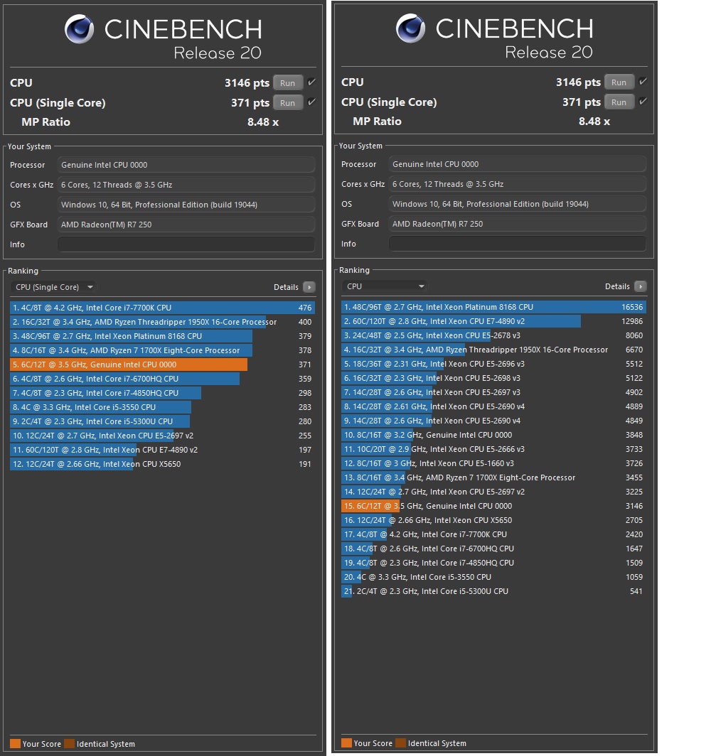This screenshot has height=756, width=711.
Task: Select i5-5300U row scoring 280
Action: 163,421
